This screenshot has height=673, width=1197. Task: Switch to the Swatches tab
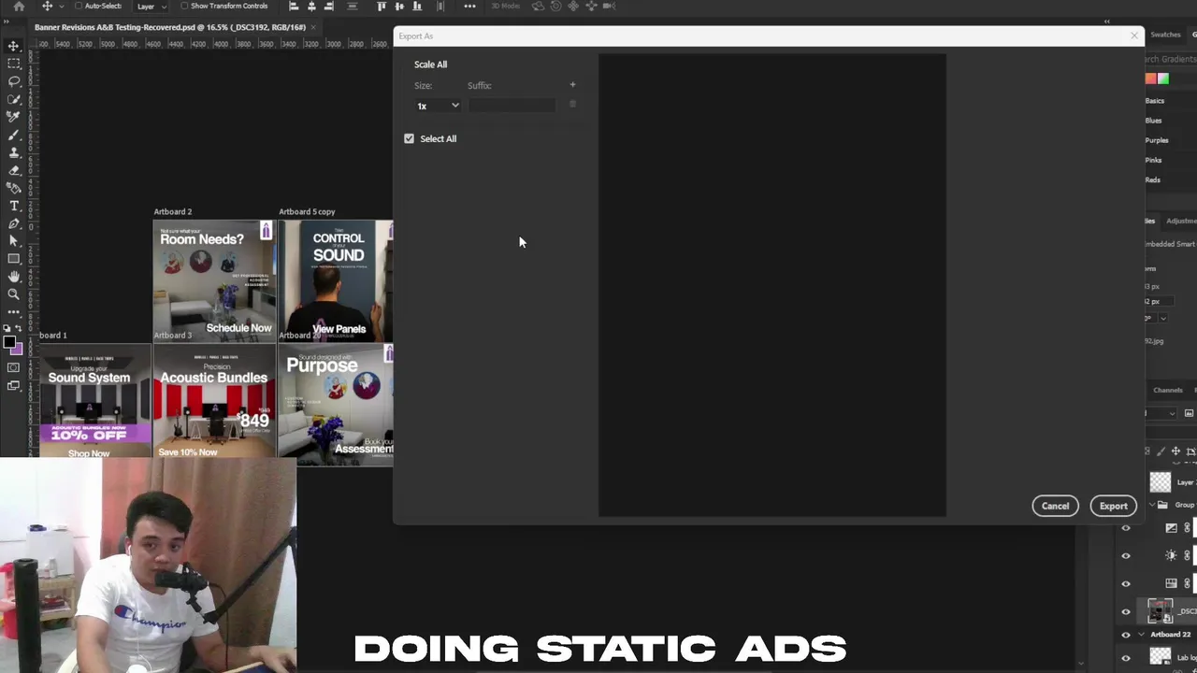pyautogui.click(x=1165, y=35)
